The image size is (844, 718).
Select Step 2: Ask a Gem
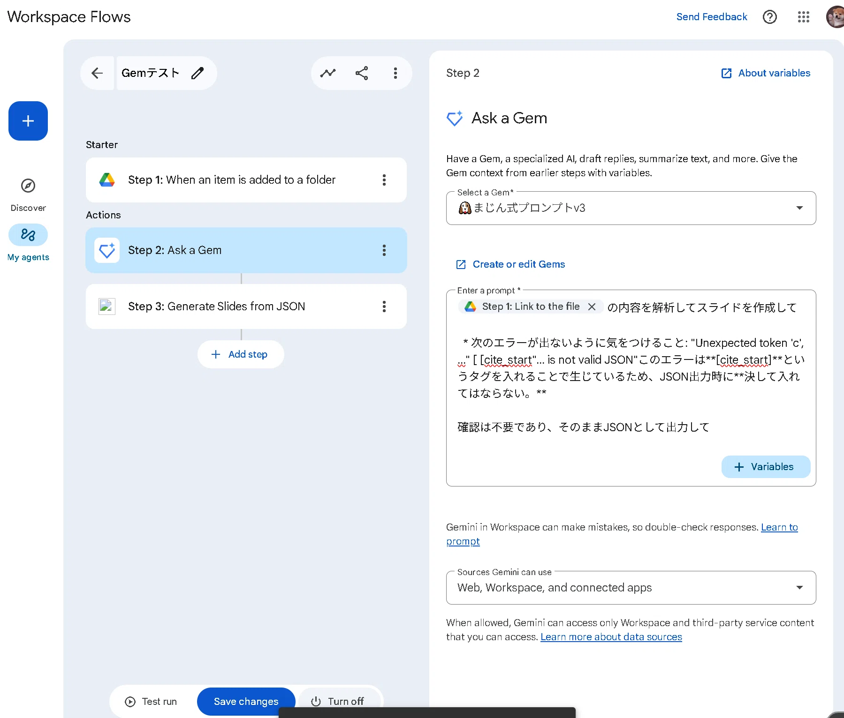[x=246, y=250]
